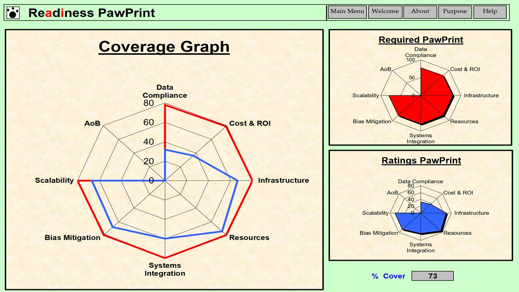Click Systems Integration label on Coverage Graph
Image resolution: width=519 pixels, height=292 pixels.
tap(165, 269)
